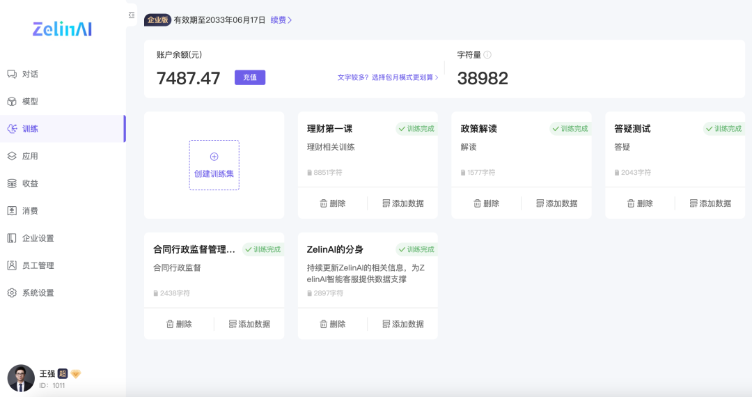Collapse the sidebar with the fold icon

pos(132,15)
